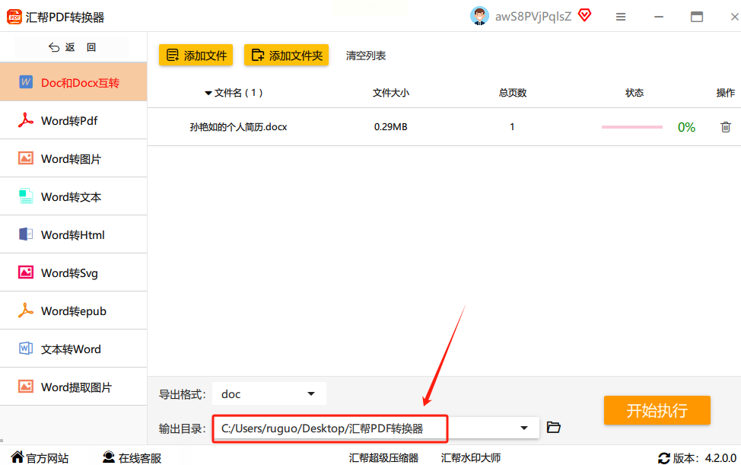Screen dimensions: 741x465
Task: Select Word转Pdf in the sidebar
Action: pos(74,120)
